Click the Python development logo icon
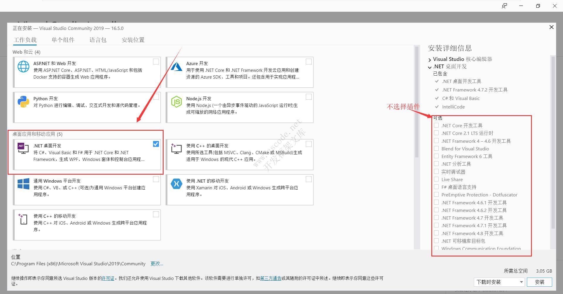The width and height of the screenshot is (563, 294). coord(23,102)
